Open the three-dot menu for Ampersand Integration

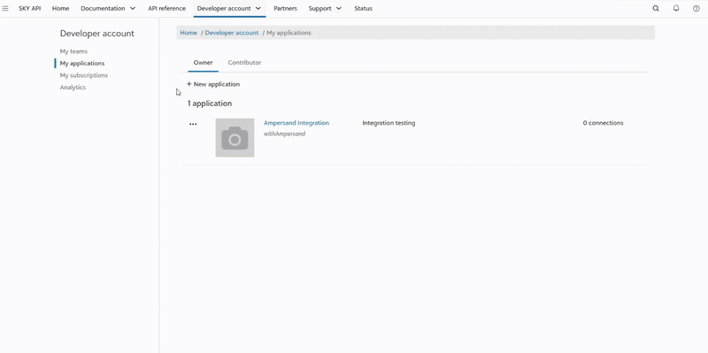pos(193,124)
